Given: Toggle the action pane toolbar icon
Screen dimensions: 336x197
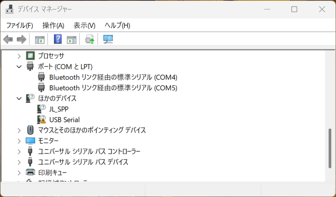Looking at the screenshot, I should coord(72,40).
